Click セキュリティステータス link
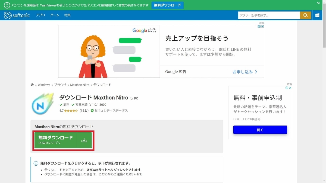The width and height of the screenshot is (326, 183). point(111,111)
